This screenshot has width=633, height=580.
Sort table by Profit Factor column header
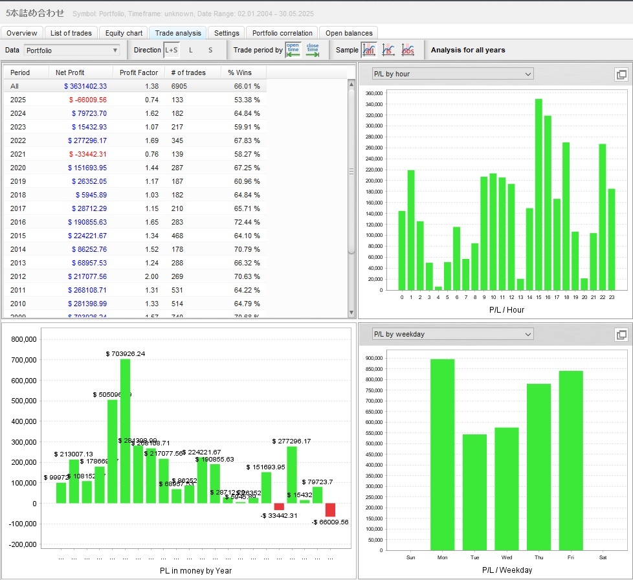[x=139, y=72]
